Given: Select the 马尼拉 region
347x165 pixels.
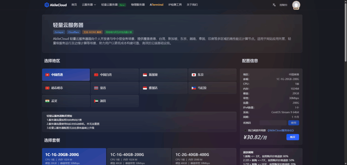Looking at the screenshot, I should (x=212, y=88).
